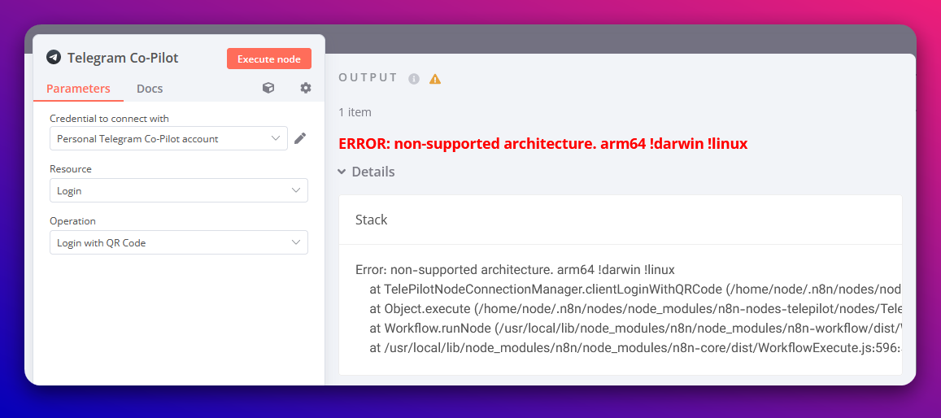The image size is (941, 418).
Task: Click the Telegram Co-Pilot node title
Action: (123, 59)
